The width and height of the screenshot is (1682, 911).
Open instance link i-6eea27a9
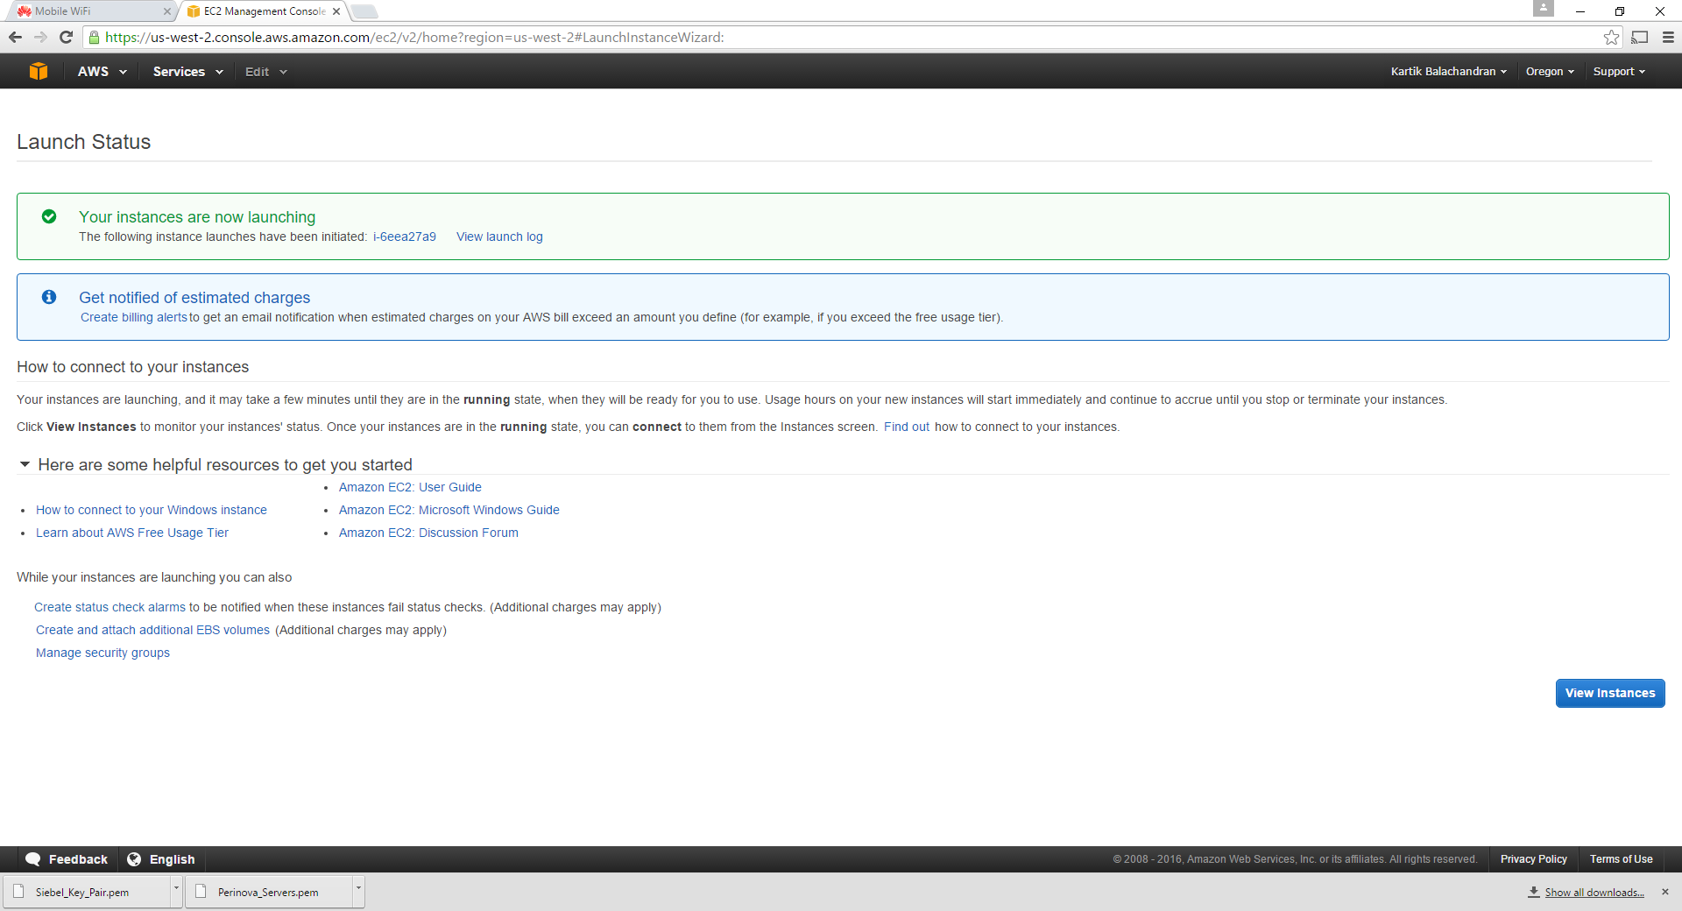click(405, 237)
